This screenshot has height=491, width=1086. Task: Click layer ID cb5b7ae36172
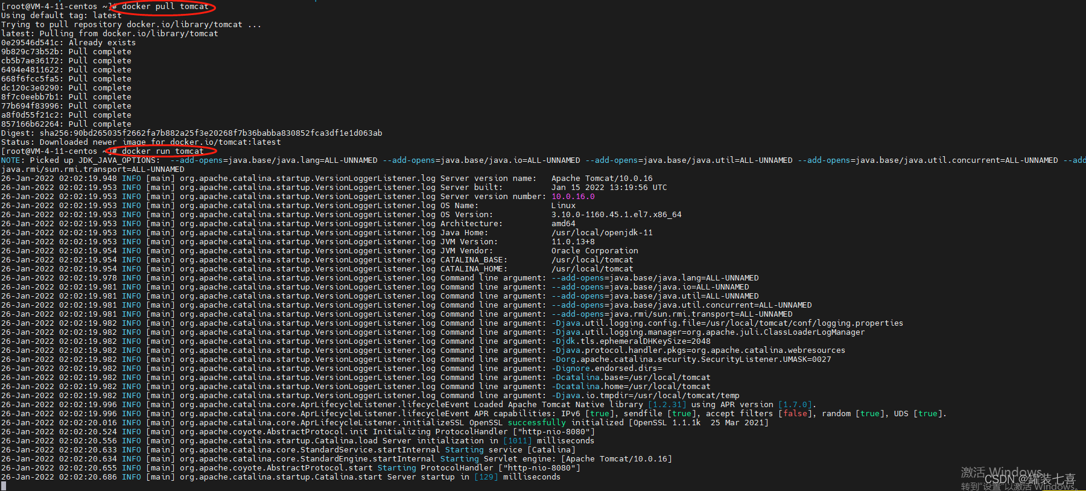[x=30, y=61]
